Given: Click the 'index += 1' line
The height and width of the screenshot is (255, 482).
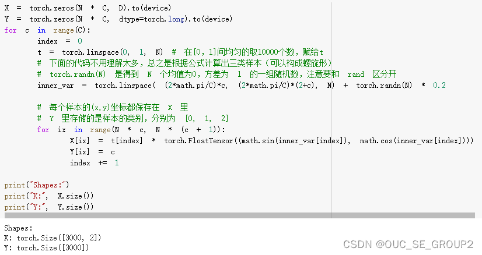Looking at the screenshot, I should (x=95, y=162).
